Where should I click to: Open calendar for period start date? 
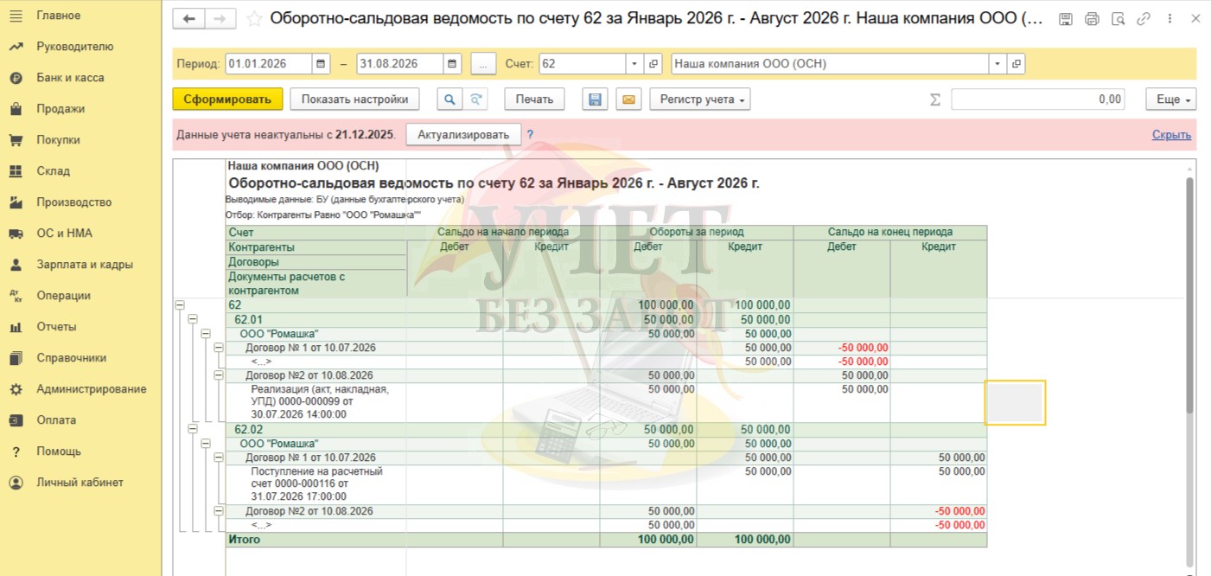click(321, 63)
